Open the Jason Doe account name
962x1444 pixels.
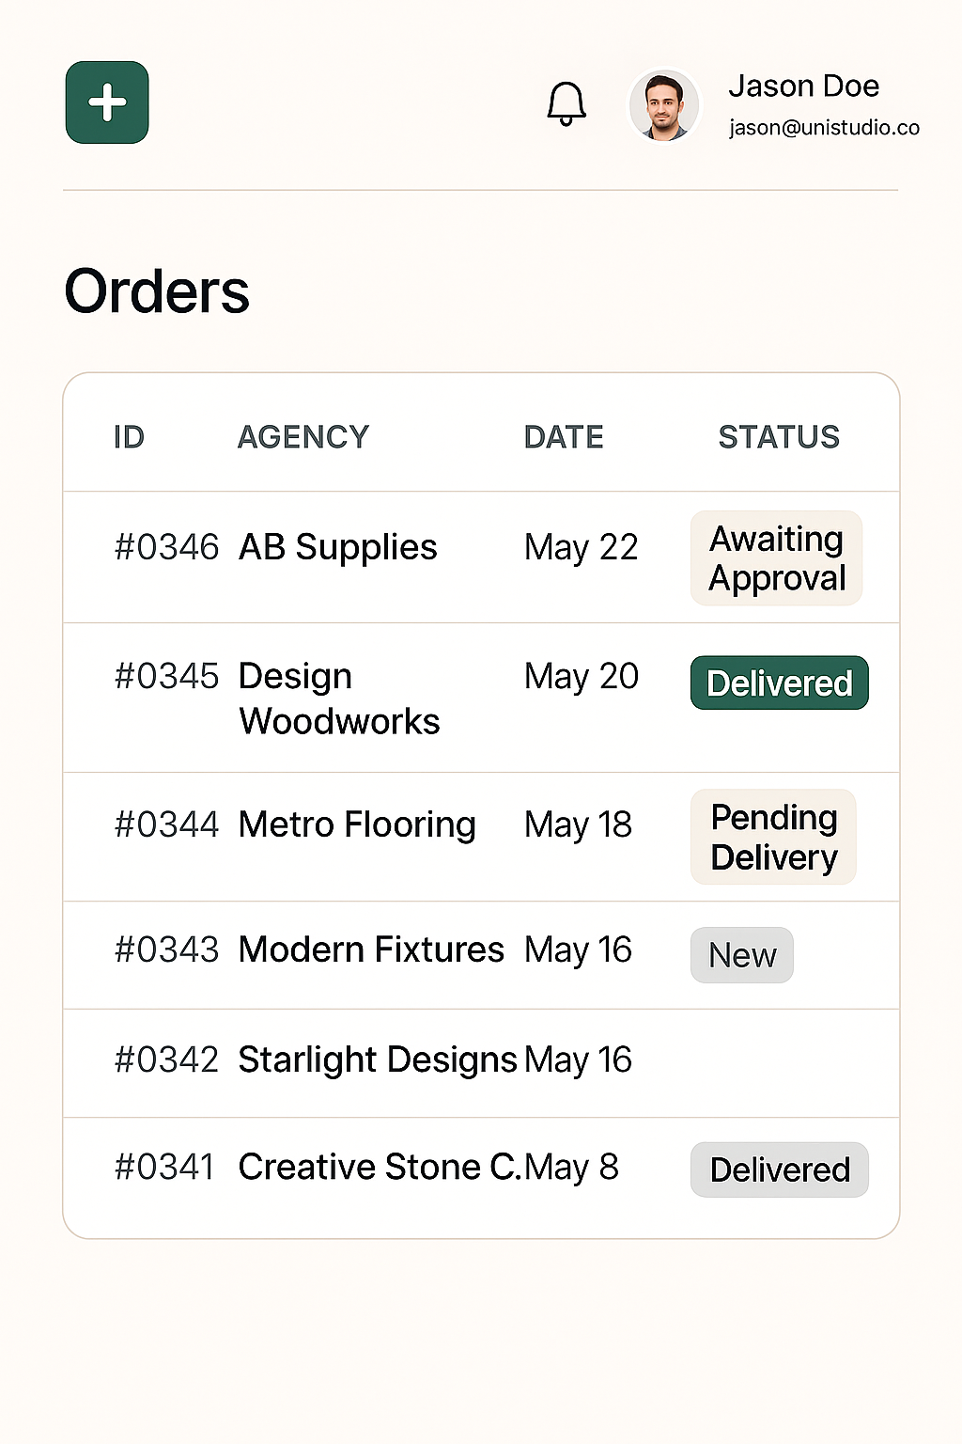(804, 86)
